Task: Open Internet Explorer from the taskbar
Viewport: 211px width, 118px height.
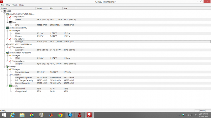Action: pos(13,115)
